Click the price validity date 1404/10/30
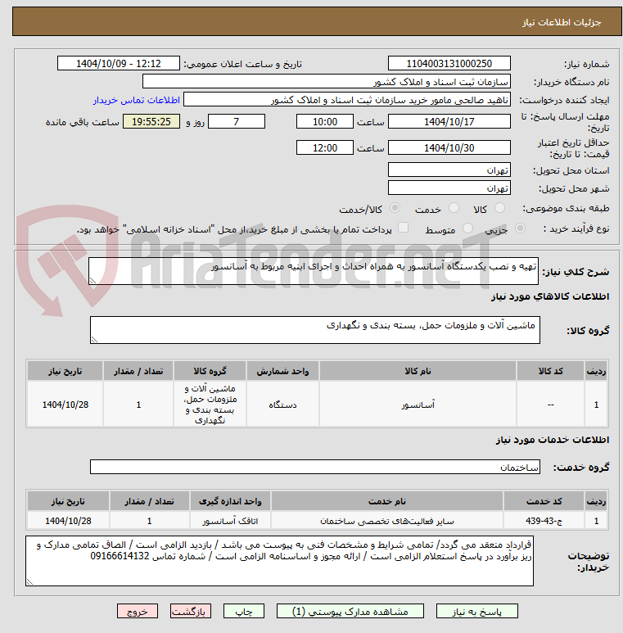 449,147
